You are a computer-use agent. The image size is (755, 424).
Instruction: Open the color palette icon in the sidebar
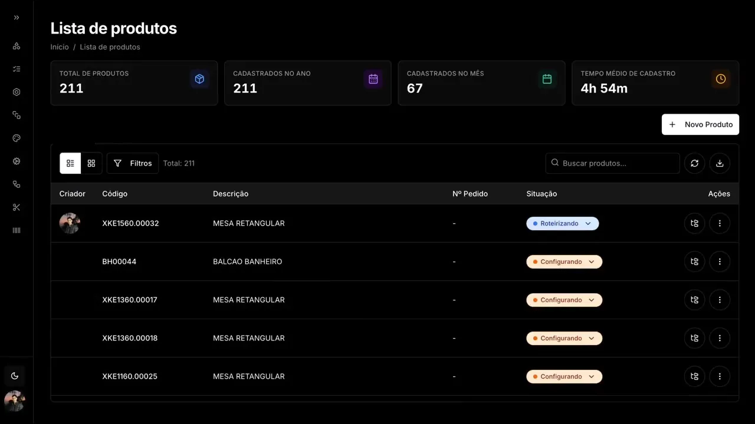[x=17, y=138]
